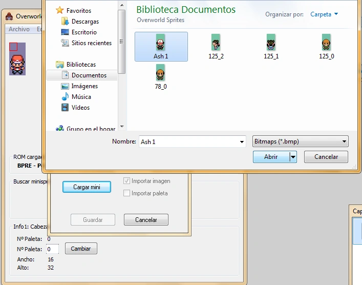Open Organizar por Carpeta dropdown
This screenshot has height=285, width=362.
coord(324,14)
